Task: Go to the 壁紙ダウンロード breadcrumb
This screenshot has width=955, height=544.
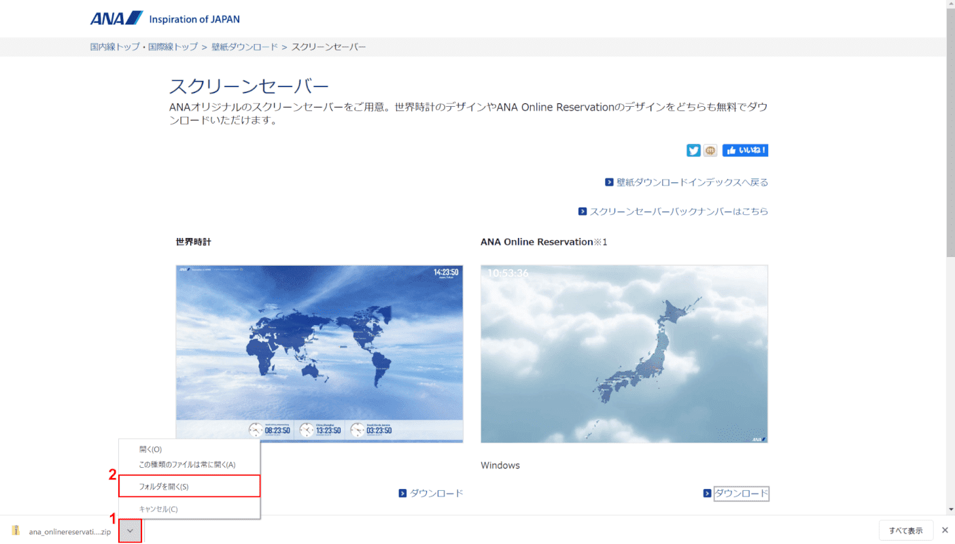Action: [x=245, y=47]
